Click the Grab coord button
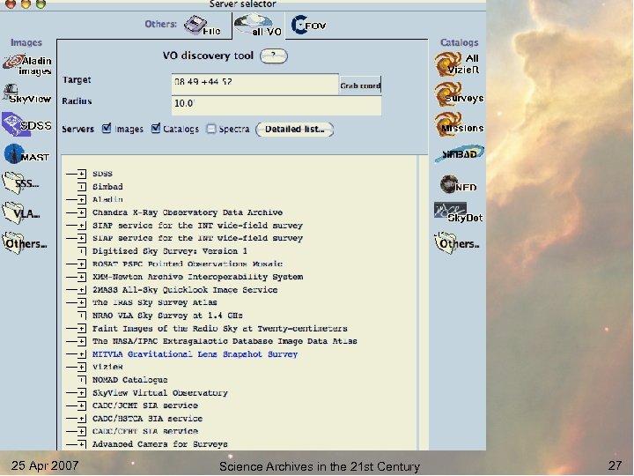 (360, 86)
